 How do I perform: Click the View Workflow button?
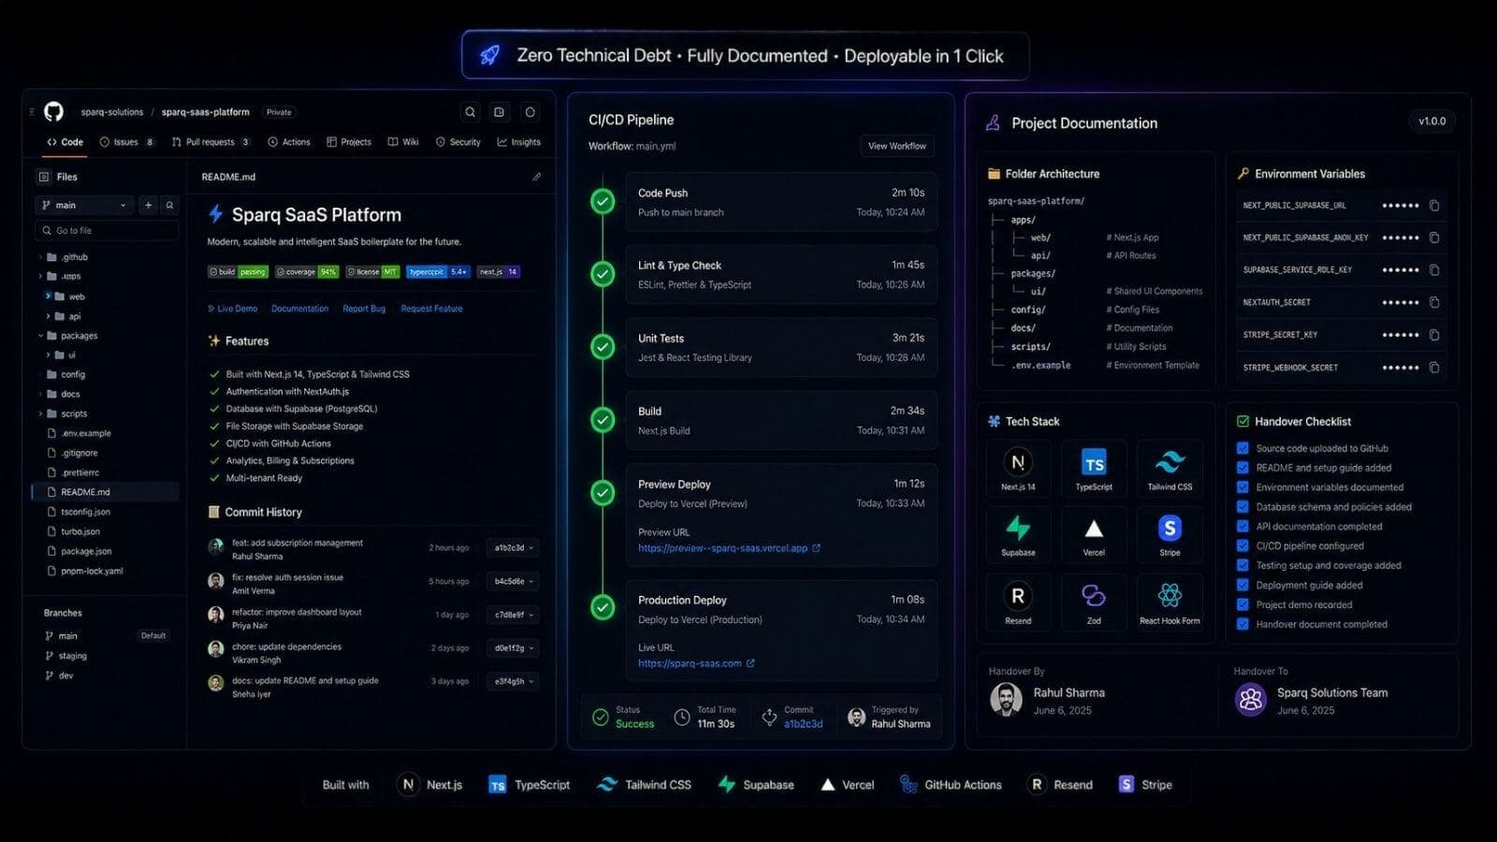pos(896,146)
